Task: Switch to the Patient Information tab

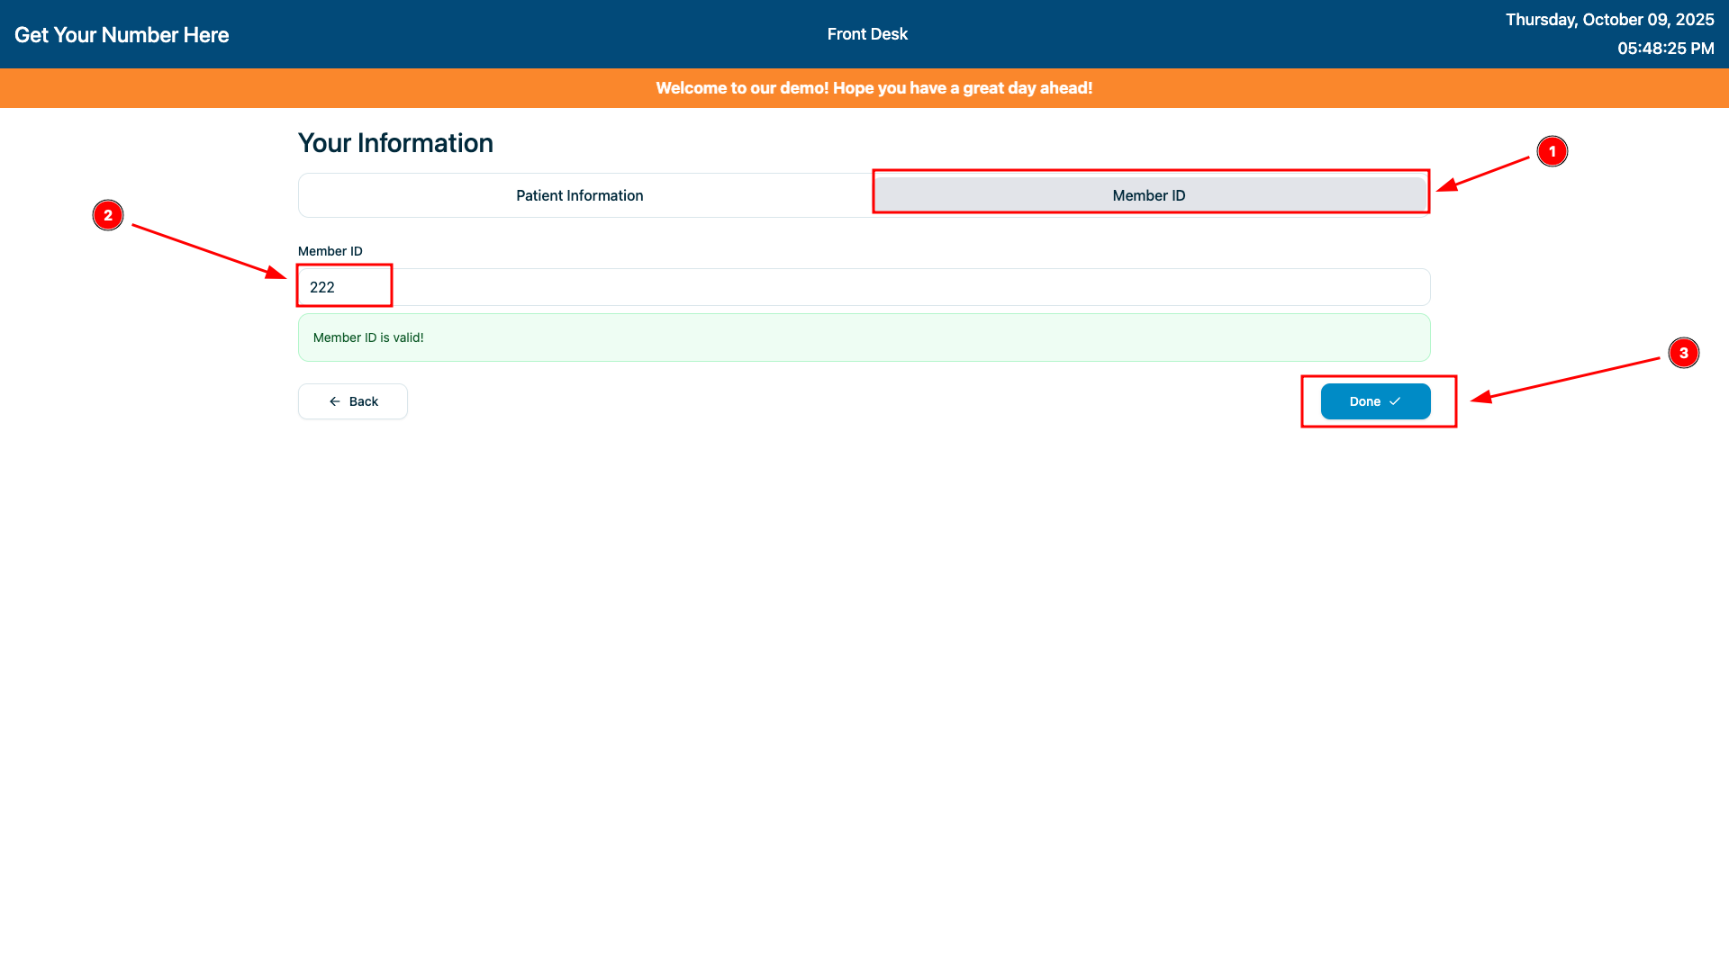Action: [579, 195]
